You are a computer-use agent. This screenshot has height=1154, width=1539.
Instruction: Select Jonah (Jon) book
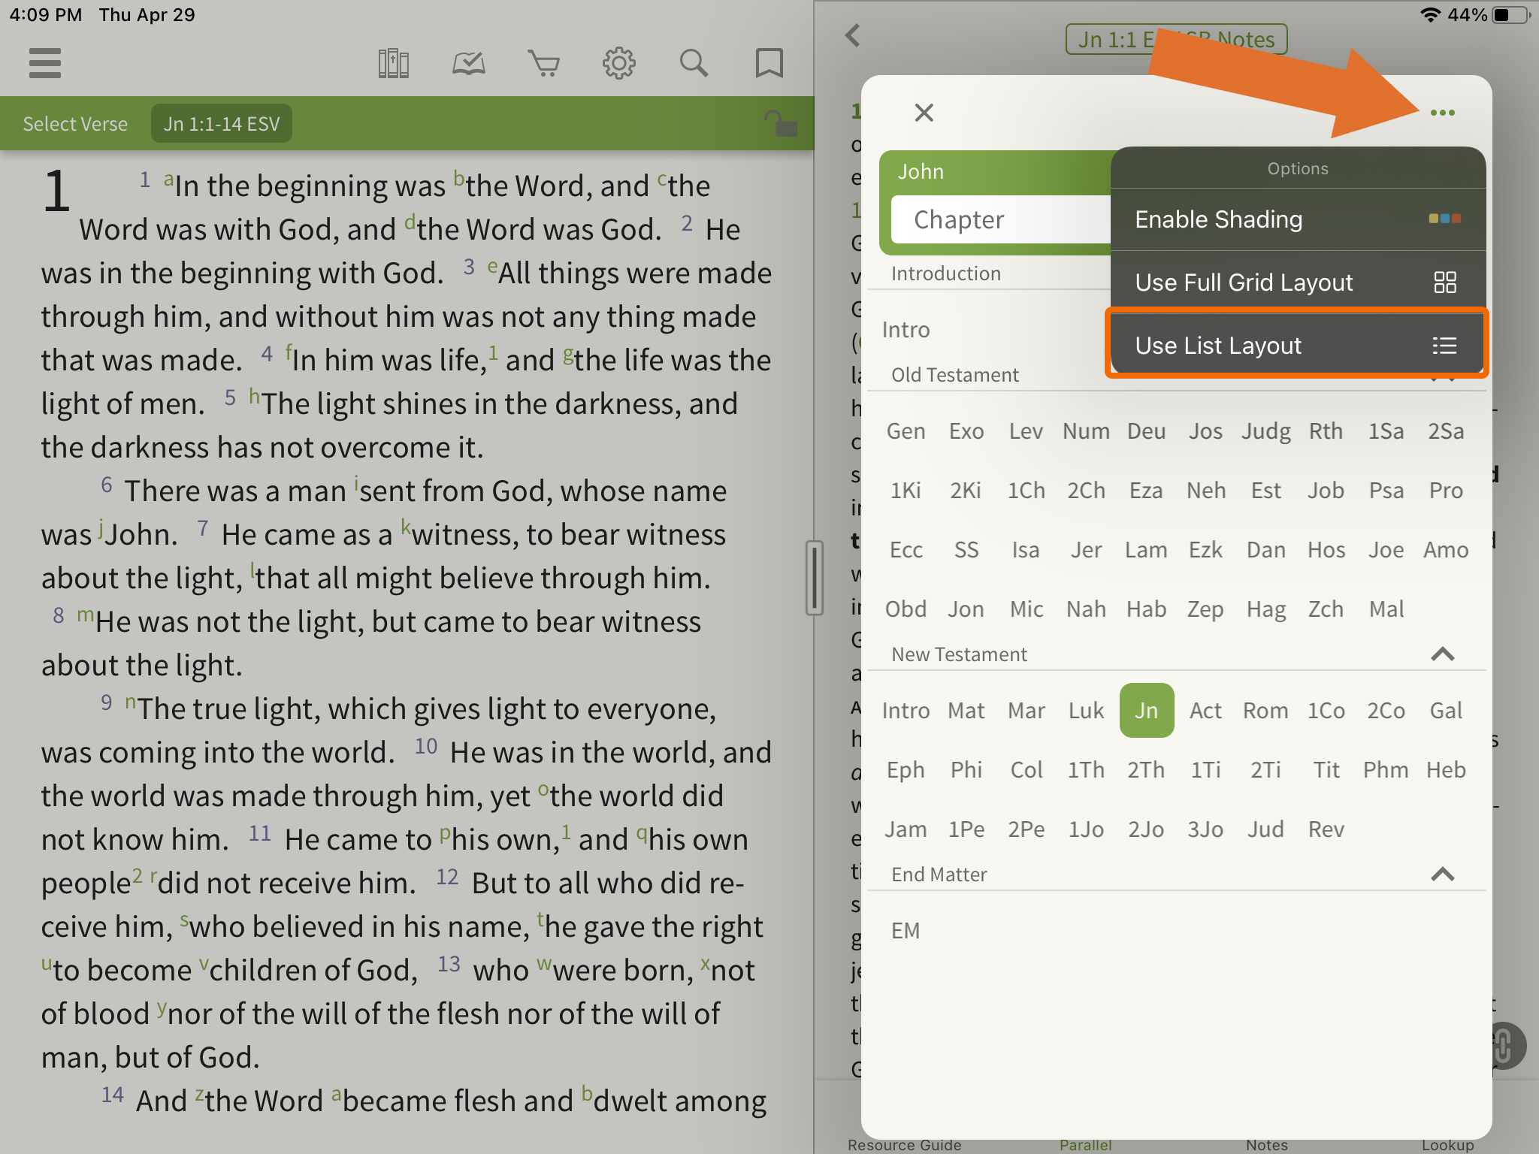tap(966, 609)
